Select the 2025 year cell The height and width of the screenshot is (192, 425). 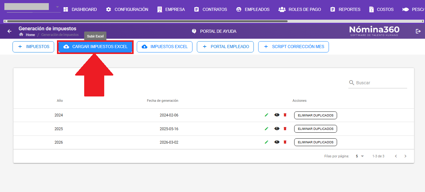point(59,129)
